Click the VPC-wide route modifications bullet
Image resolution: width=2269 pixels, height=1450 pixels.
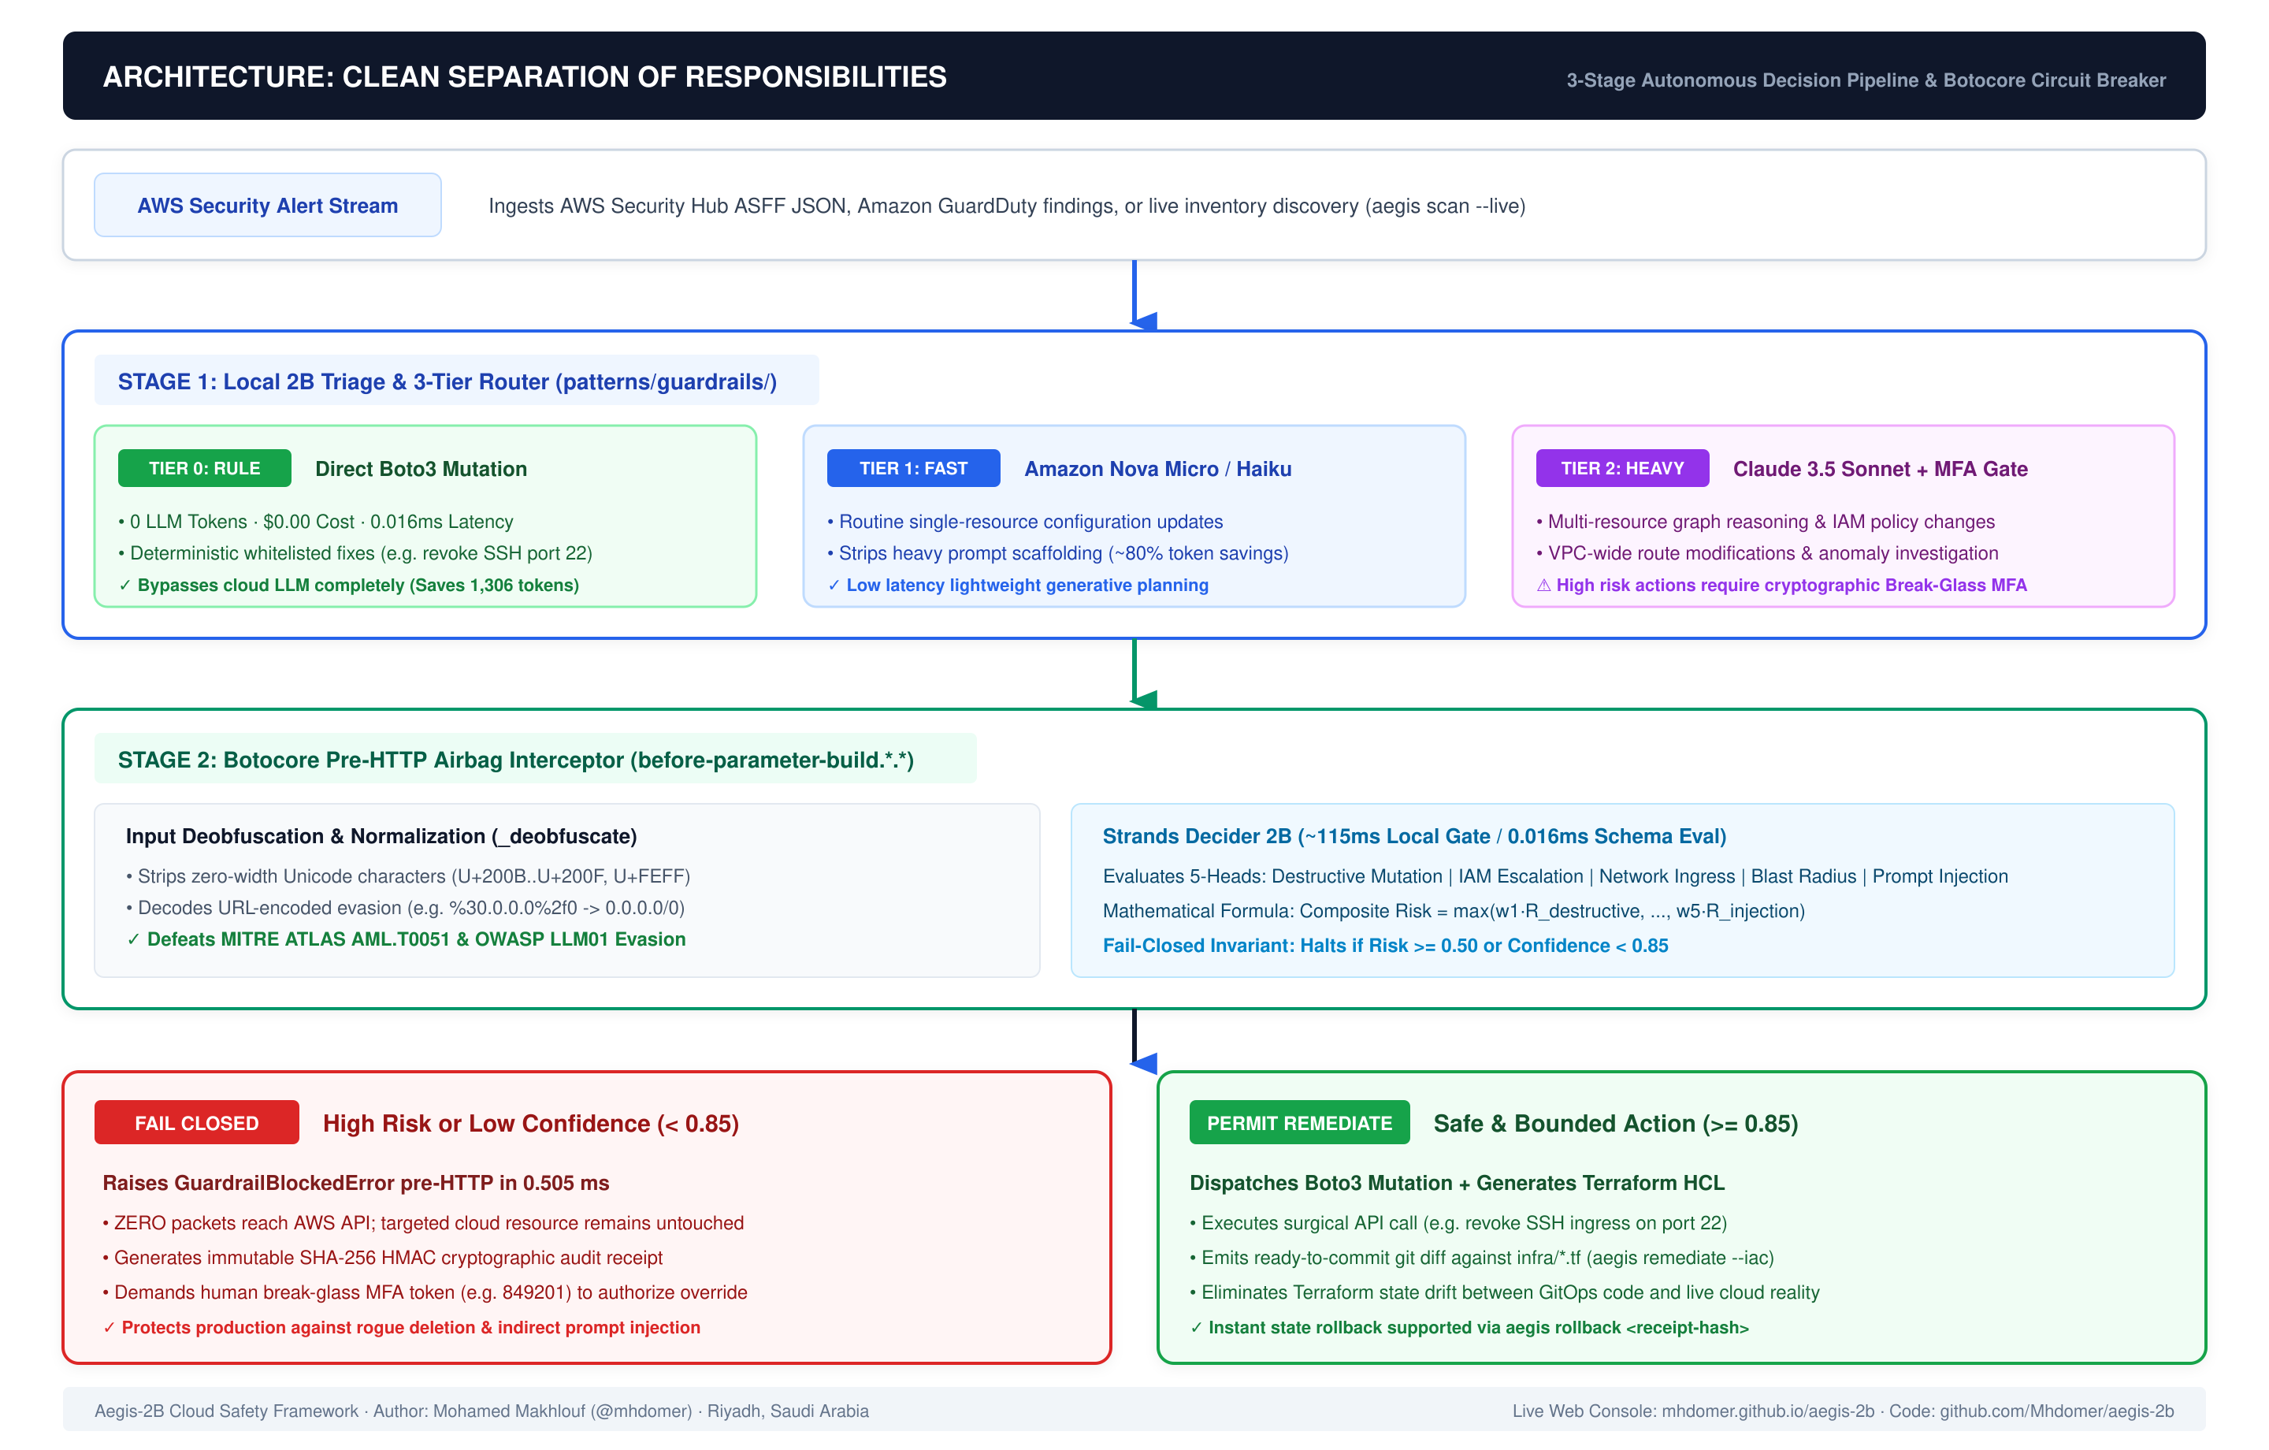1768,553
